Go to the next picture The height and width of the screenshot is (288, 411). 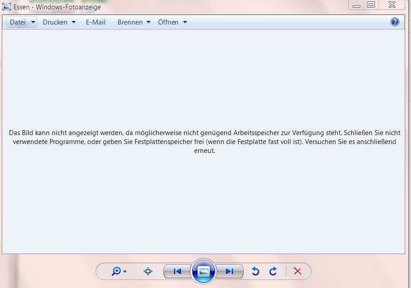coord(230,271)
